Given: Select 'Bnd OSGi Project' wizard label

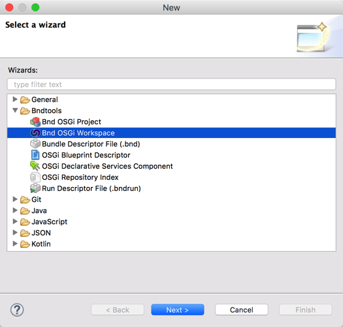Looking at the screenshot, I should [71, 122].
